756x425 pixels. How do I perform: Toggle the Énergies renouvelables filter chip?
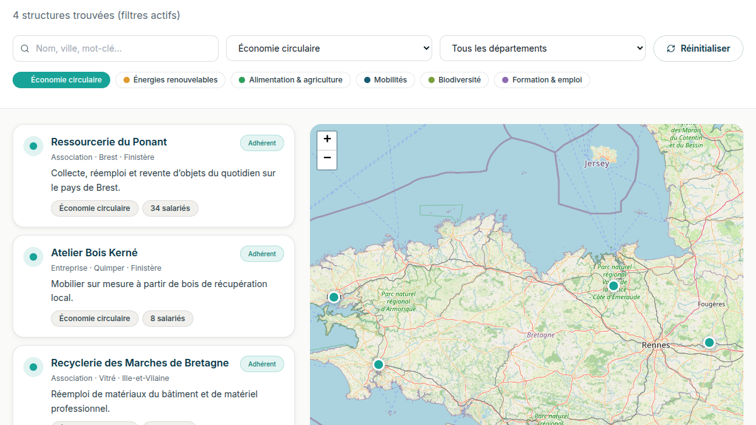pos(170,80)
